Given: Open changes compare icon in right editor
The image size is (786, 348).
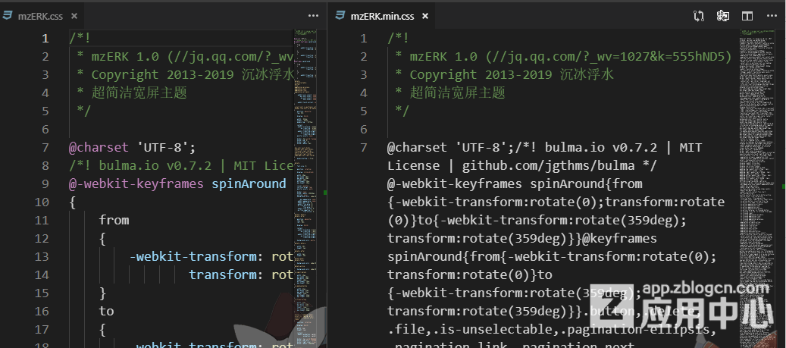Looking at the screenshot, I should [698, 15].
